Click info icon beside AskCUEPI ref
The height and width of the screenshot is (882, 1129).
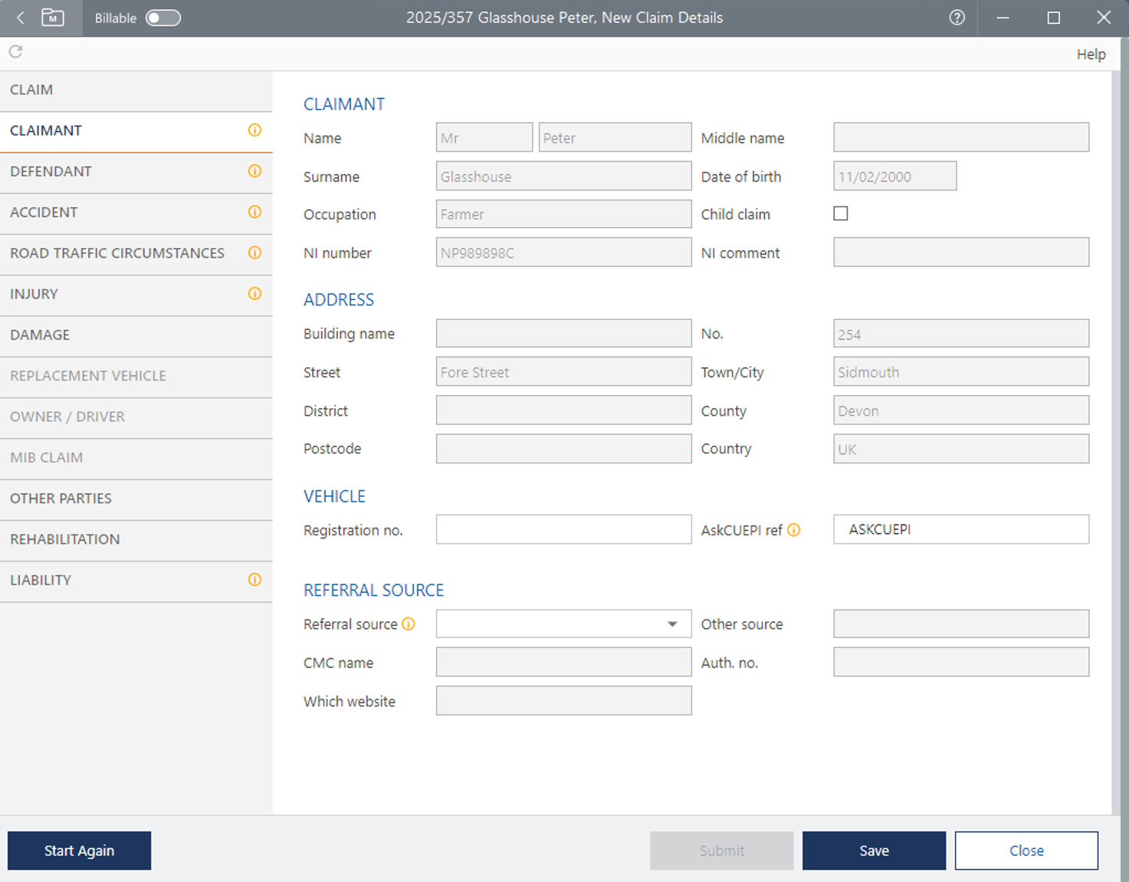pos(794,530)
